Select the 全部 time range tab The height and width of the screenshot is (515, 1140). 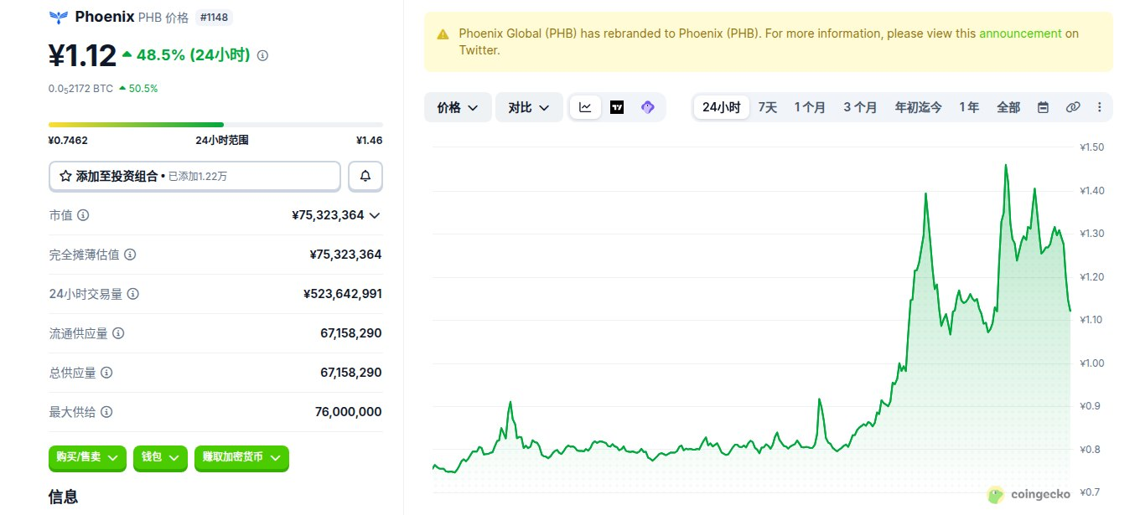click(x=1008, y=107)
